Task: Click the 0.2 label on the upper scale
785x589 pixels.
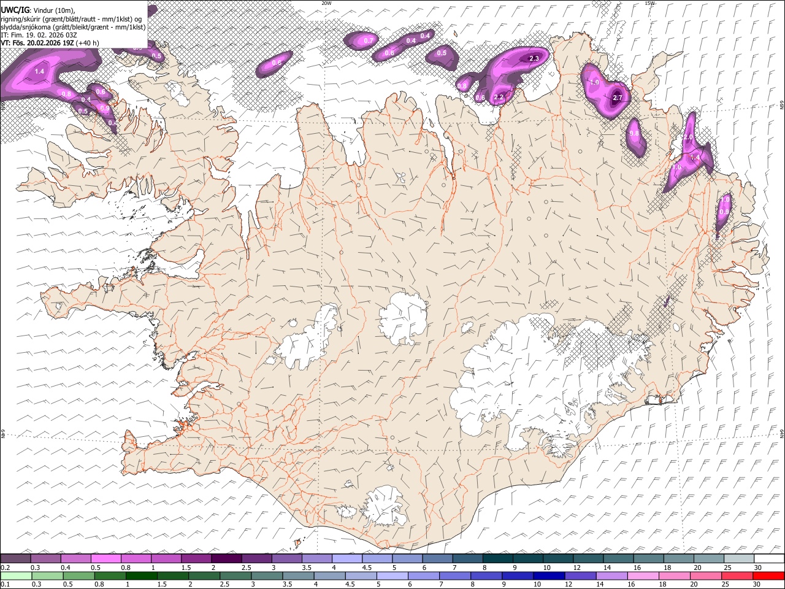Action: click(x=4, y=568)
